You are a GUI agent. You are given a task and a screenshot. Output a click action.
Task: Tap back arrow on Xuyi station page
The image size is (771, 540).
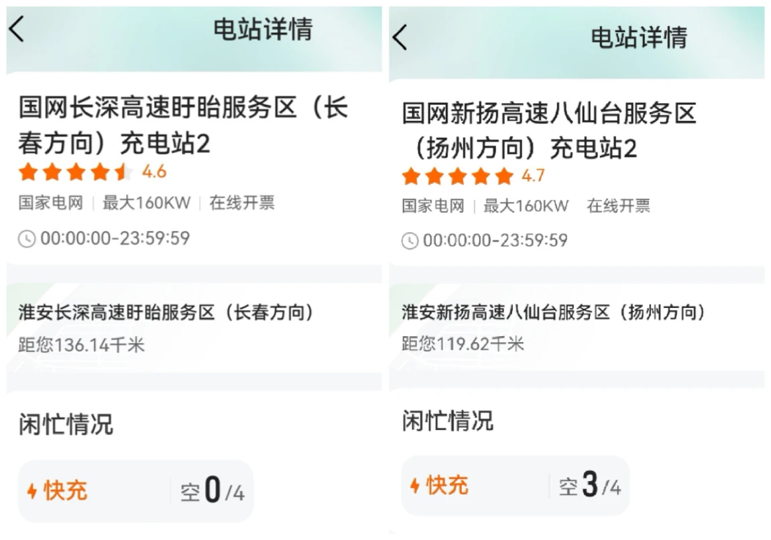(x=17, y=29)
